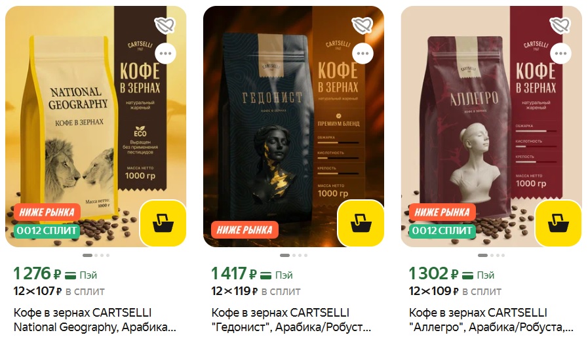Click the Гедонист coffee product image

(294, 126)
